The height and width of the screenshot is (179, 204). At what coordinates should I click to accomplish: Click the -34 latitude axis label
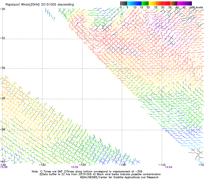pos(2,68)
